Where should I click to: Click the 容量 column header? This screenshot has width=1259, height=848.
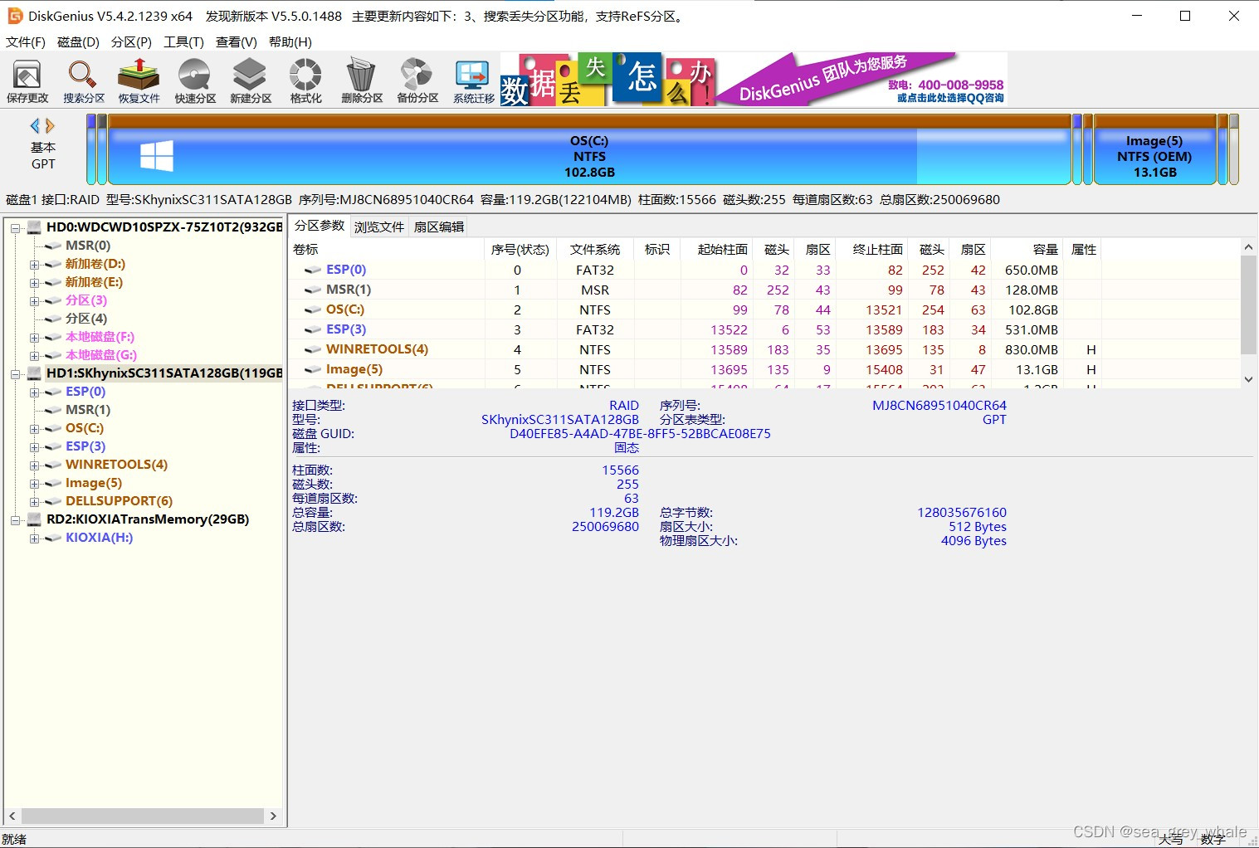[1027, 250]
